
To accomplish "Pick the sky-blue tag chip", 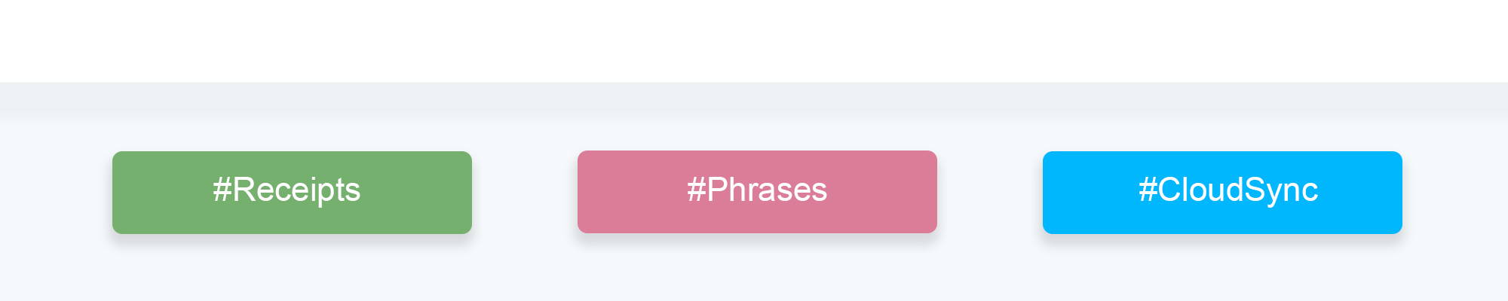I will (x=1222, y=193).
